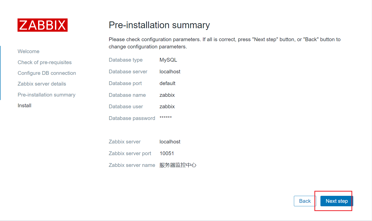Screen dimensions: 372x221
Task: Select the Install step in sidebar
Action: pos(25,106)
